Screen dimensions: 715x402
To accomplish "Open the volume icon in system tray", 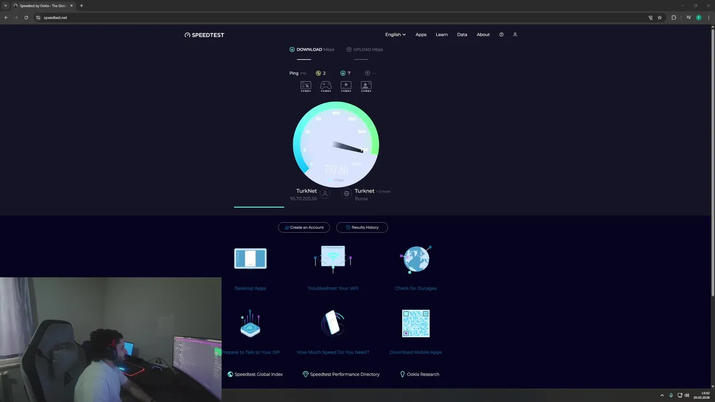I will point(687,395).
